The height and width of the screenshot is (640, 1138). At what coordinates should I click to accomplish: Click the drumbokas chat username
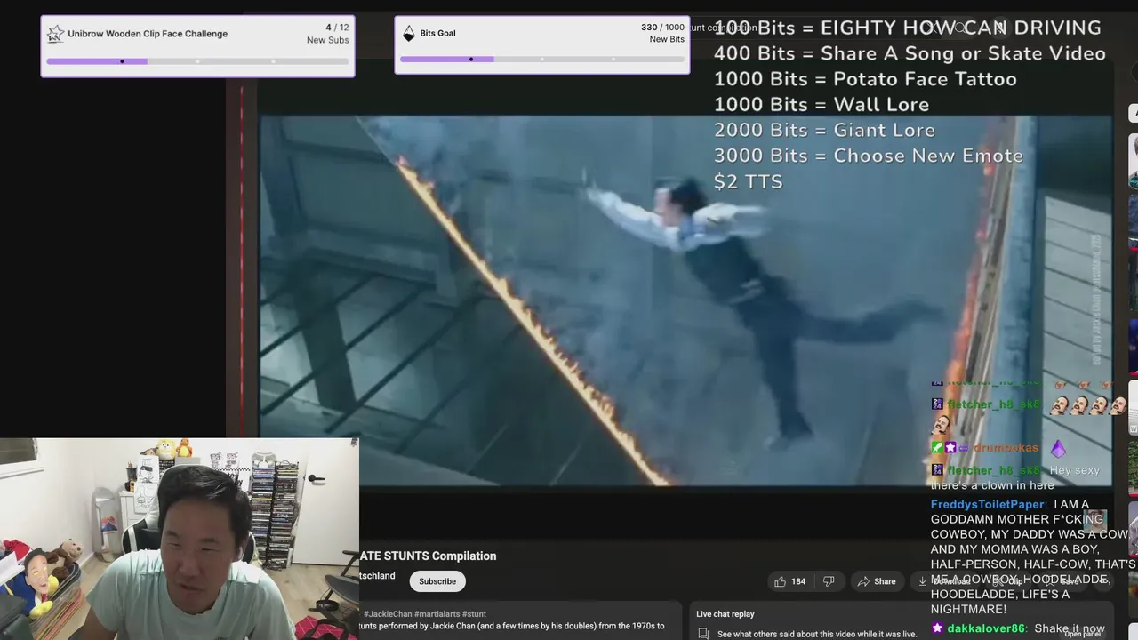tap(1006, 448)
